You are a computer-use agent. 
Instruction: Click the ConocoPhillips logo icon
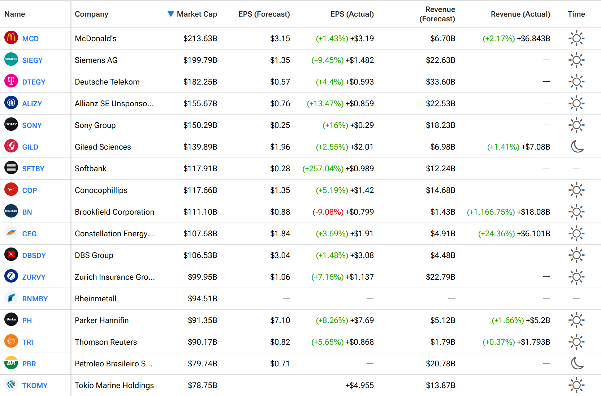11,189
